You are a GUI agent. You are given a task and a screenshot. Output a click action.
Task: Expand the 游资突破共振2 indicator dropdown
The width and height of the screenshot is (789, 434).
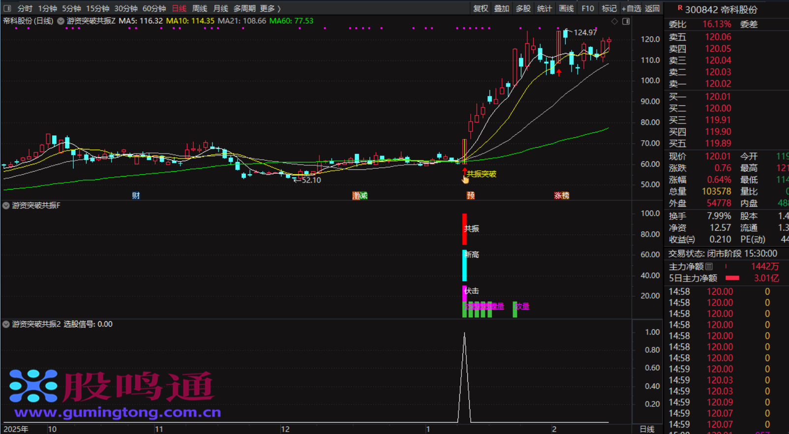coord(6,324)
